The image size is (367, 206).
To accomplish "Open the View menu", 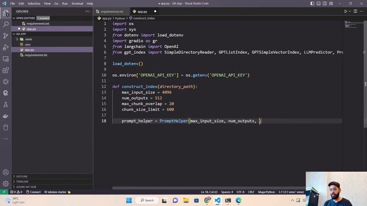I will tap(47, 3).
